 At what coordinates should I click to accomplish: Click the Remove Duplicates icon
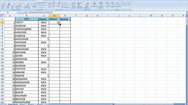80,5
